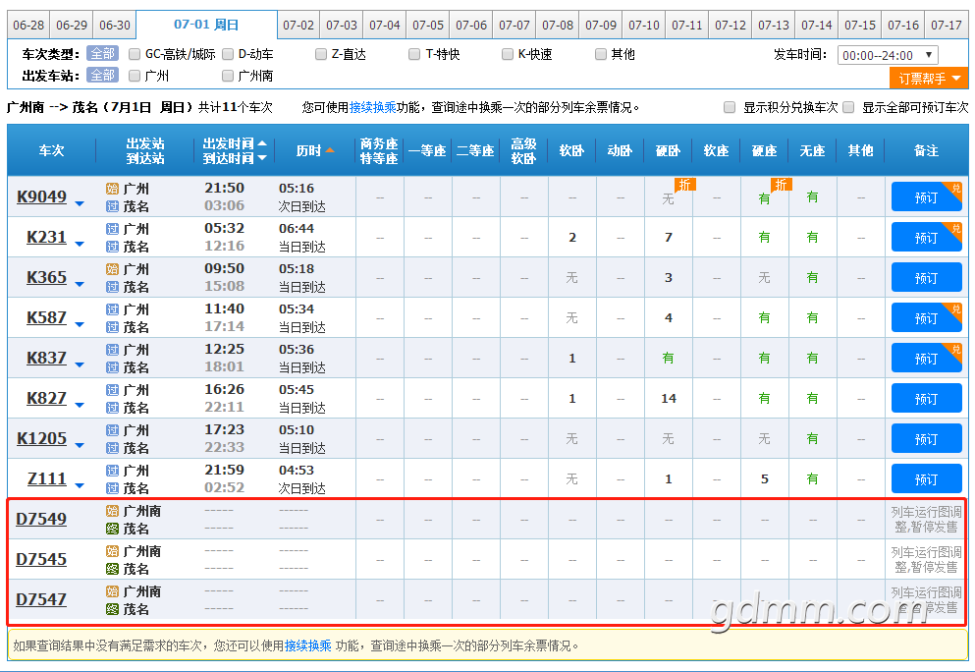The width and height of the screenshot is (975, 672).
Task: Click the pass-through station icon beside 茂名 in K9049 row
Action: pos(112,206)
